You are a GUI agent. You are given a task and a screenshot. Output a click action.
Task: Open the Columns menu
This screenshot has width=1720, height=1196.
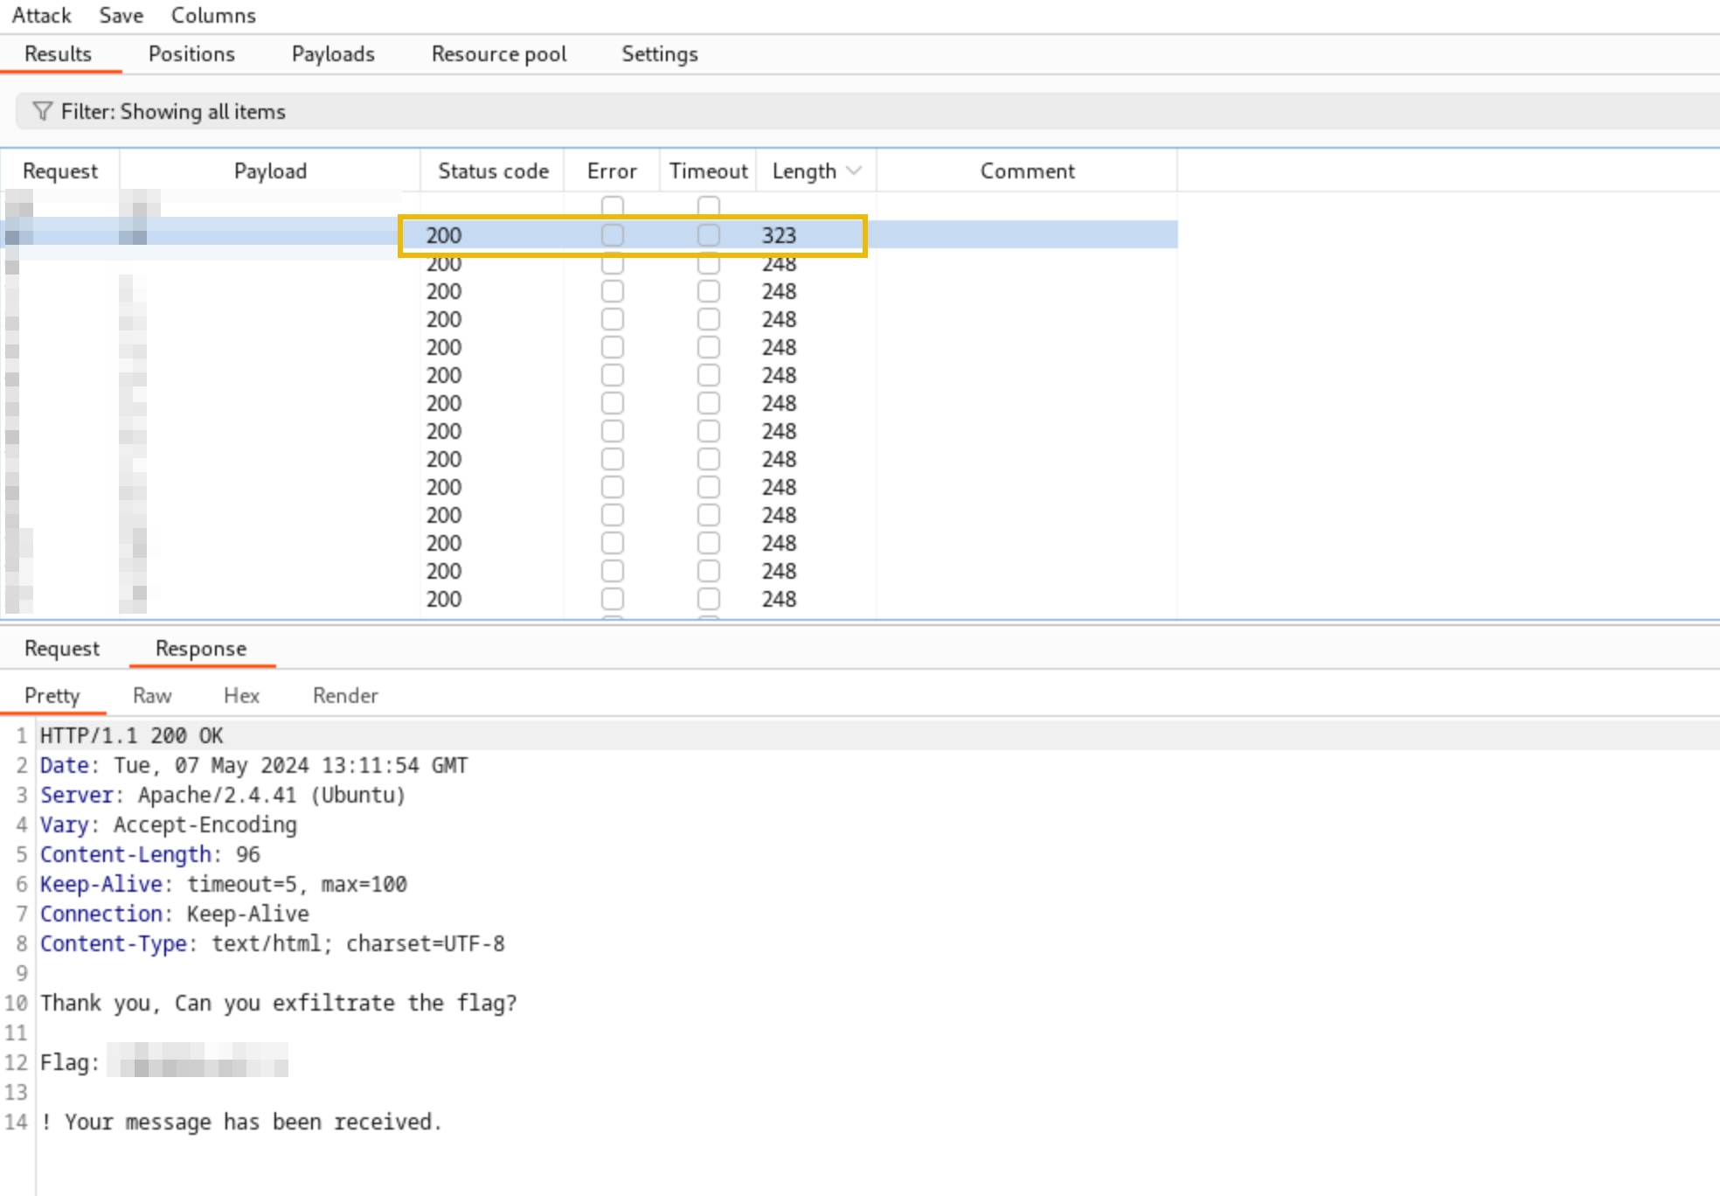click(x=213, y=15)
